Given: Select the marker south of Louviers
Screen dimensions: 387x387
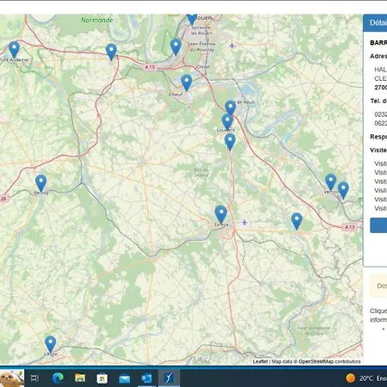Looking at the screenshot, I should click(x=230, y=142).
